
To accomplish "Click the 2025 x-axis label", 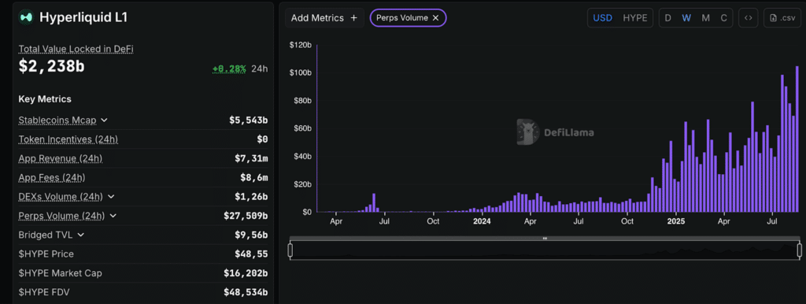I will pyautogui.click(x=676, y=221).
